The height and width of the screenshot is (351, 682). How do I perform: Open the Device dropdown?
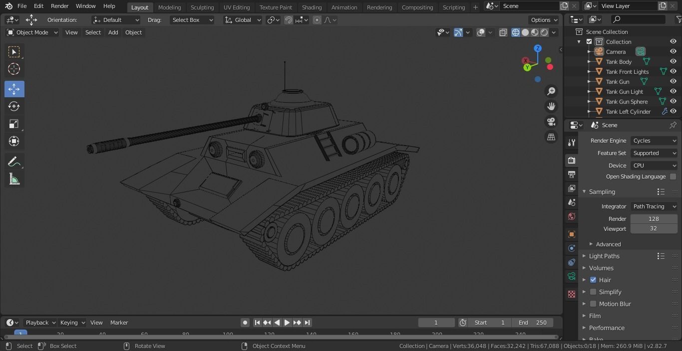[654, 166]
